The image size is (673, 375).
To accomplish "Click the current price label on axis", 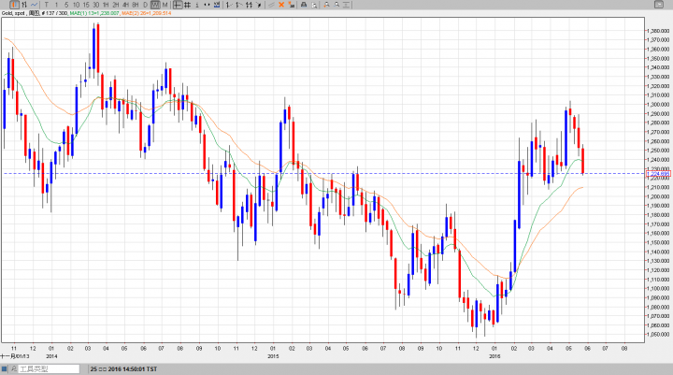I will pos(658,174).
